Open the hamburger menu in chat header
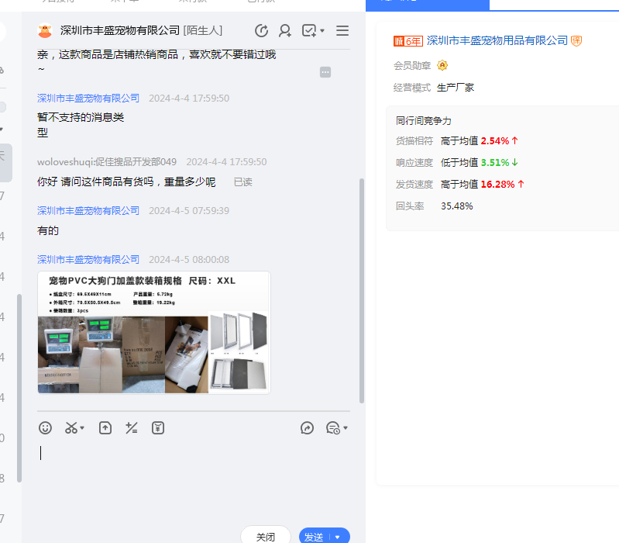Image resolution: width=619 pixels, height=543 pixels. point(342,31)
